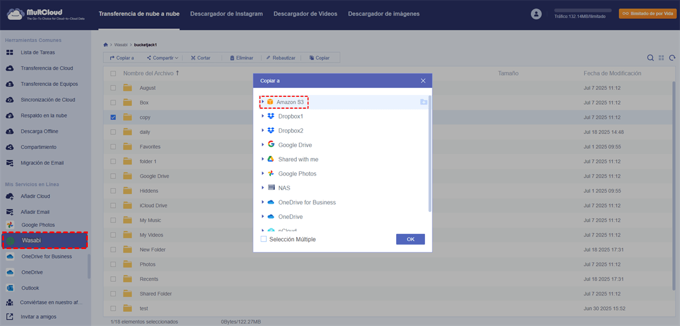
Task: Open Lista de Tareas sidebar icon
Action: click(x=10, y=53)
